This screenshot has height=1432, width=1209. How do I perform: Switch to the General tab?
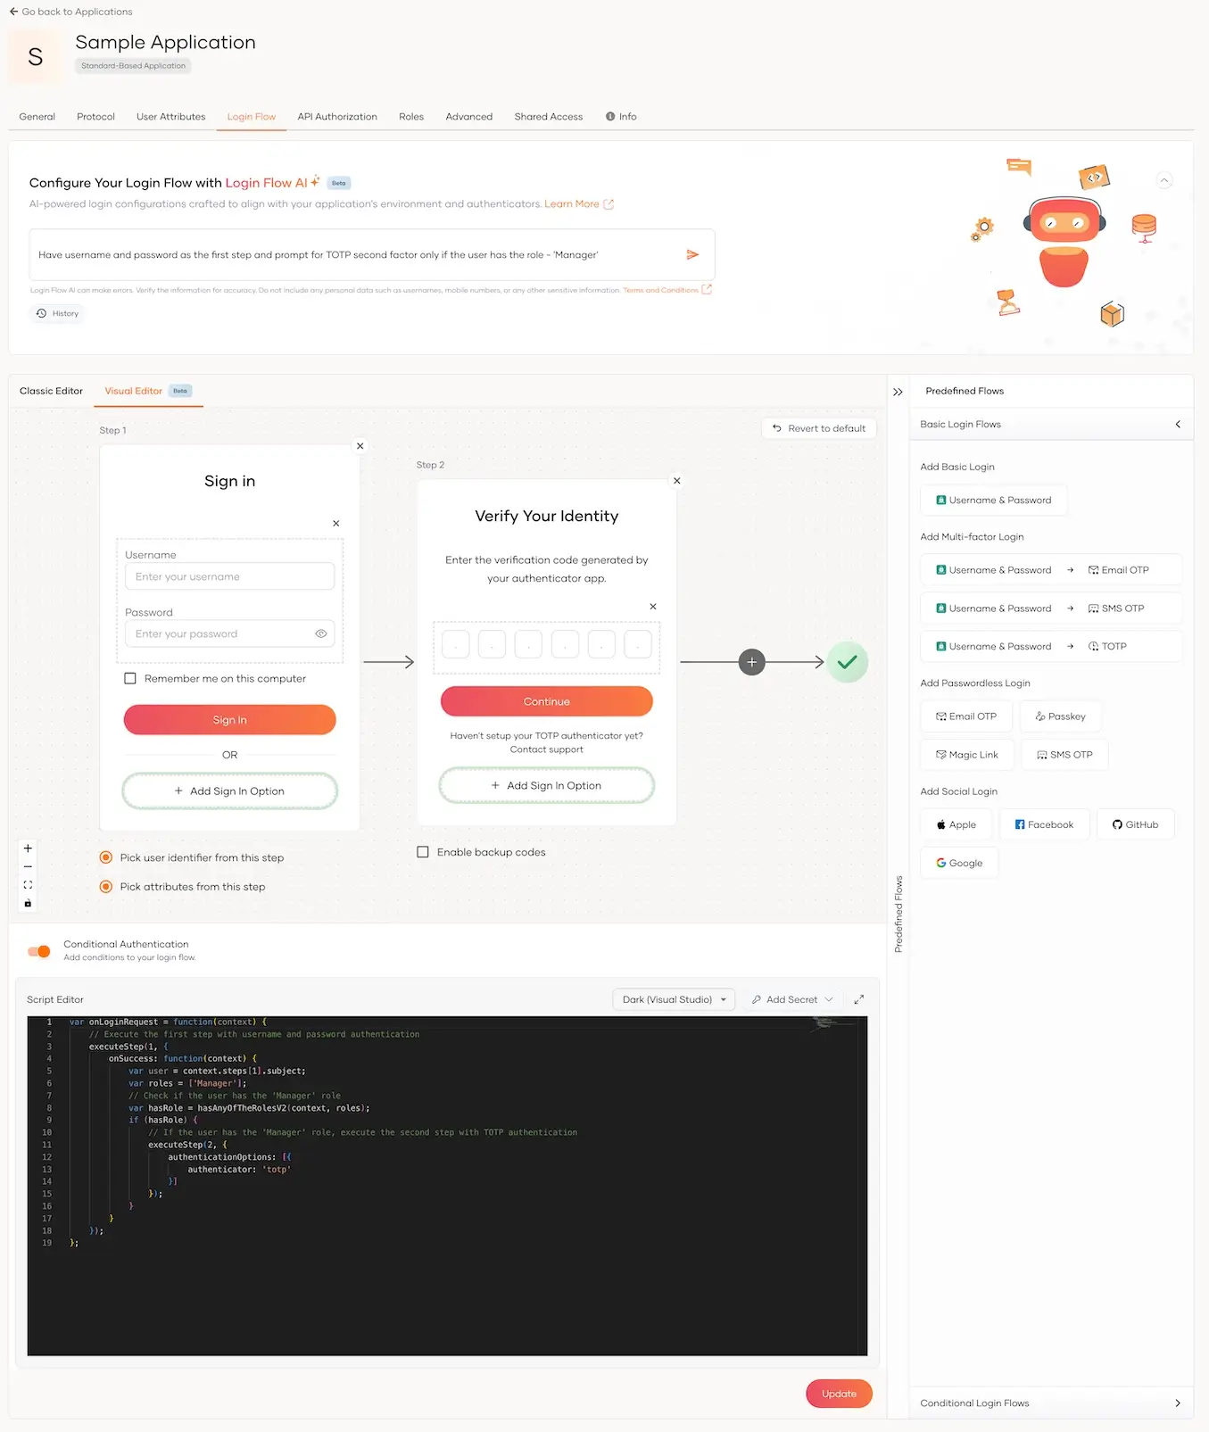click(x=37, y=117)
